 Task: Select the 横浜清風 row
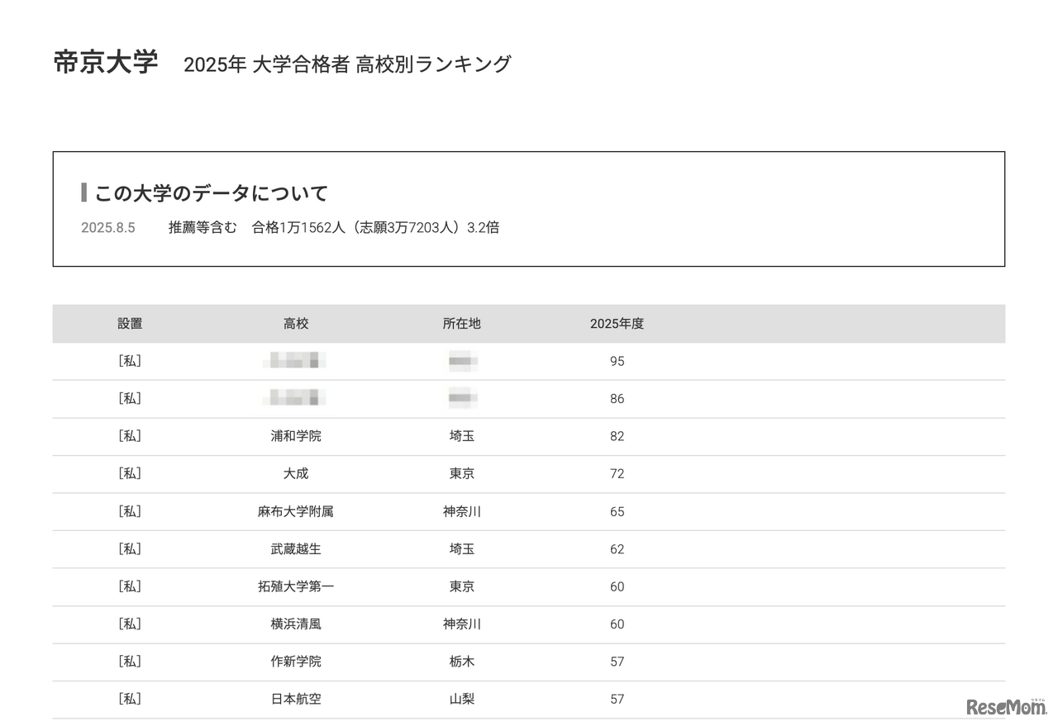click(296, 624)
